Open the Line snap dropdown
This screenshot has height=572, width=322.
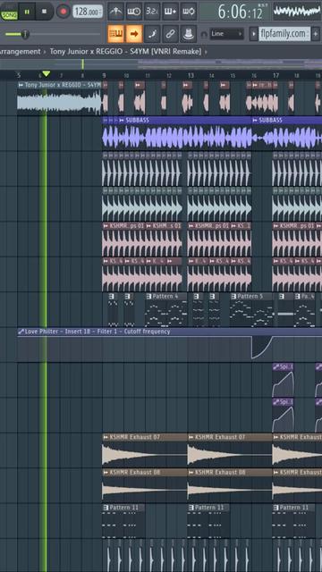tap(226, 34)
